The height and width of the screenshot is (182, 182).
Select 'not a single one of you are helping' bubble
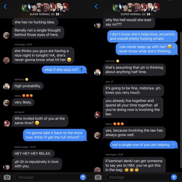pos(144,145)
